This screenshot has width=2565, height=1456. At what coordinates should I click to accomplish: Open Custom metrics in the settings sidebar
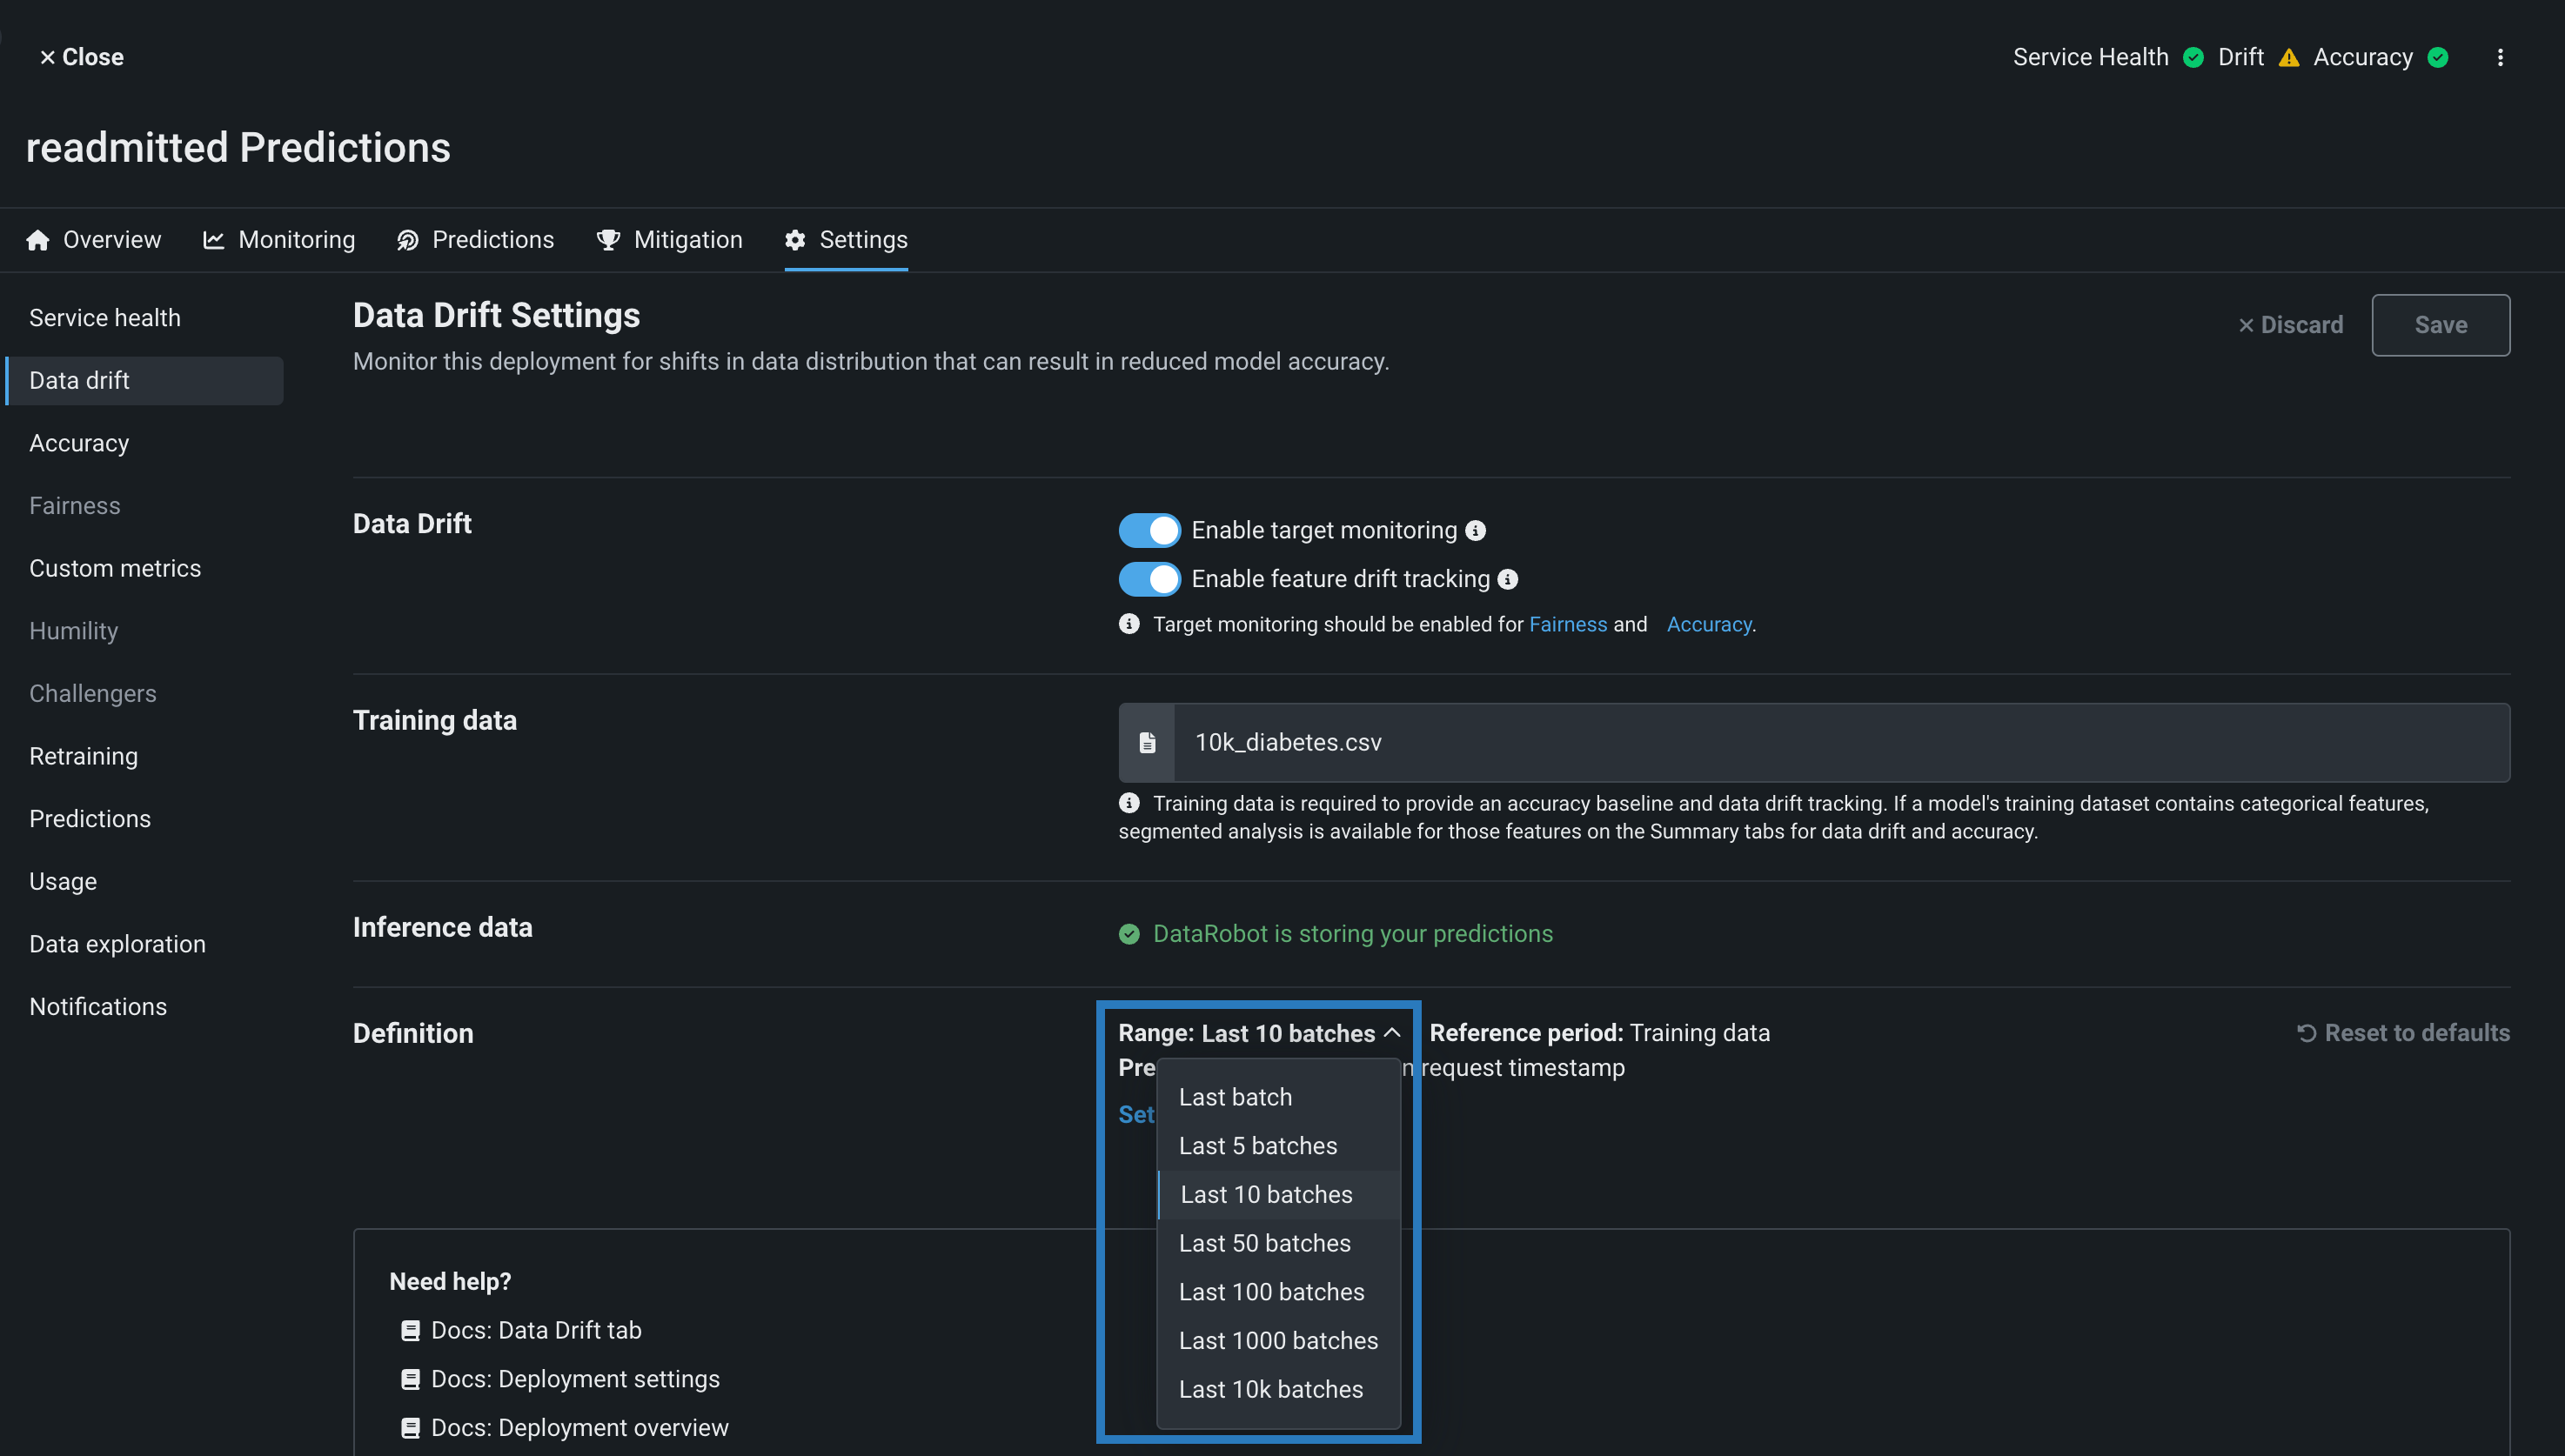[x=115, y=568]
